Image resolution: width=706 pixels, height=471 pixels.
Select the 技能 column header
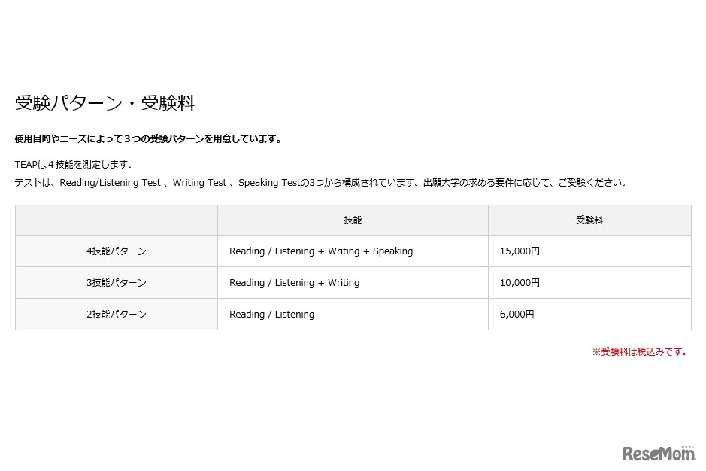tap(352, 220)
